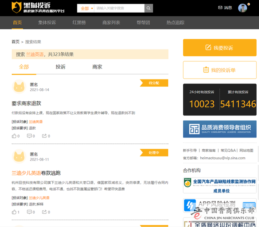
Task: Open comments on the first complaint
Action: pos(29,136)
